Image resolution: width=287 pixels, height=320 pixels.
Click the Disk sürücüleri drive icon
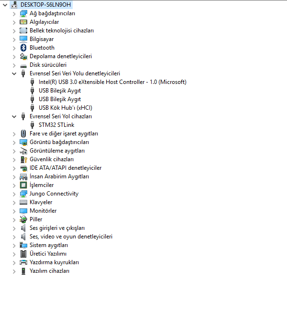(x=23, y=65)
